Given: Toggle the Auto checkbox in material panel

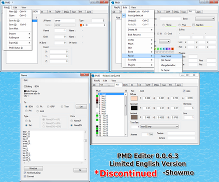Looking at the screenshot, I should point(184,91).
